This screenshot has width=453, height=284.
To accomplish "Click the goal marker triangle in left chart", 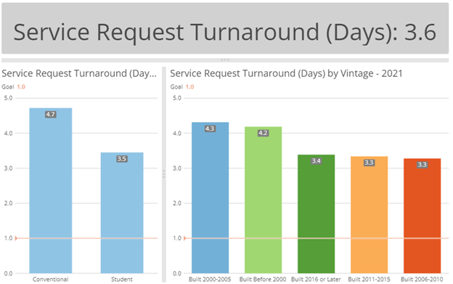I will [x=16, y=238].
